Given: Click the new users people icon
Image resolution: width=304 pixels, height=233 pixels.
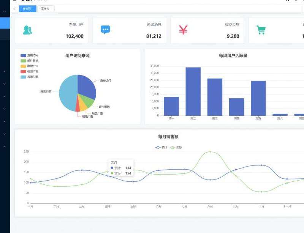Looking at the screenshot, I should coord(27,30).
